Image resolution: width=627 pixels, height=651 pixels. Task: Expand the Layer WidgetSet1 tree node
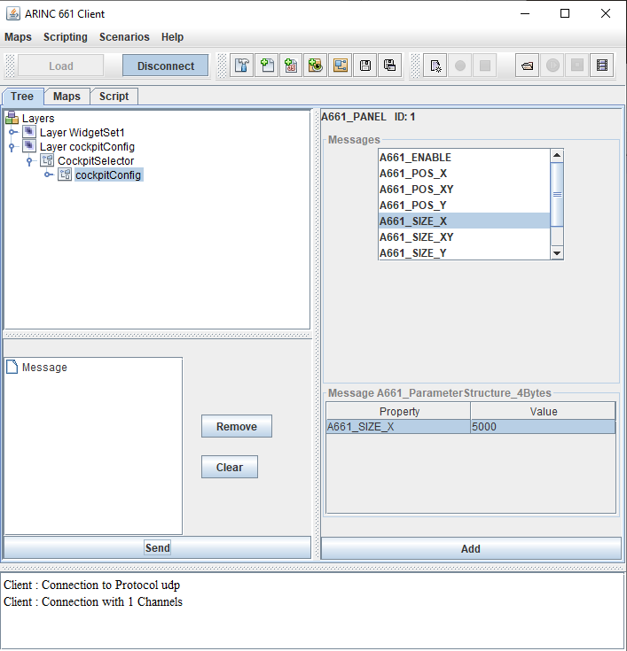pos(12,133)
